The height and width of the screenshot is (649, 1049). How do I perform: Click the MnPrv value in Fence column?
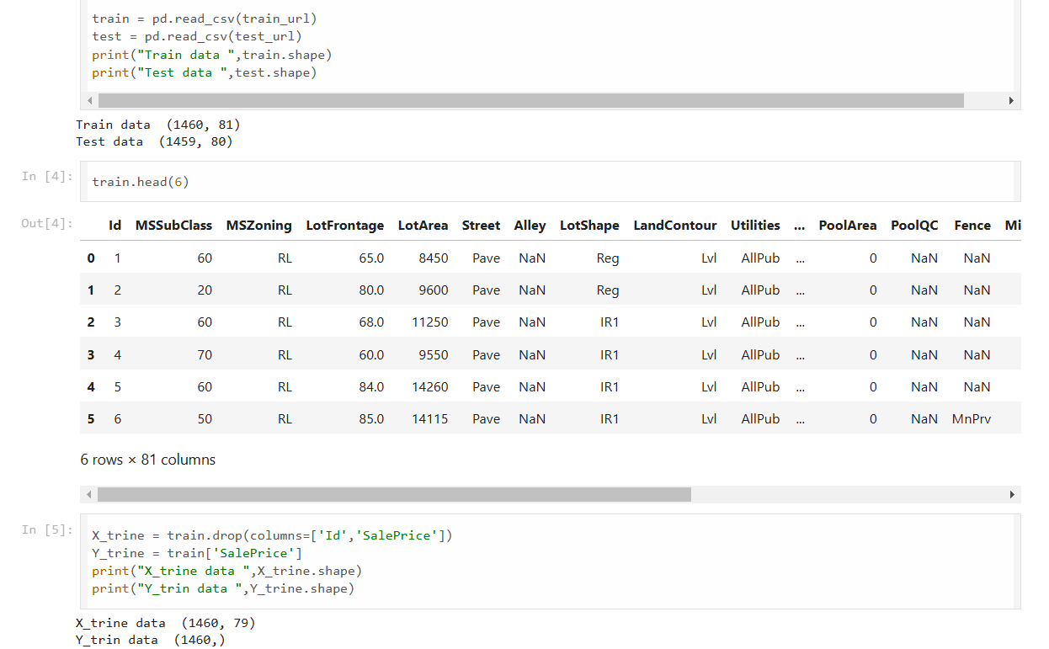pos(971,419)
